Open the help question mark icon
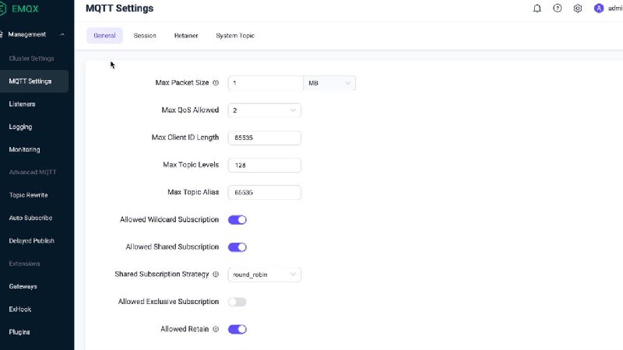 coord(558,9)
